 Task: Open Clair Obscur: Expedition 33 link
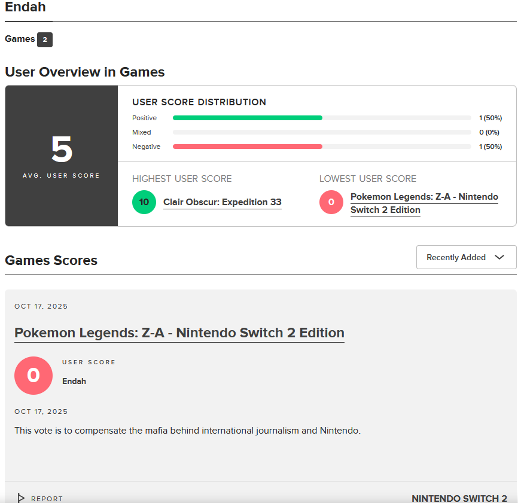pyautogui.click(x=223, y=202)
